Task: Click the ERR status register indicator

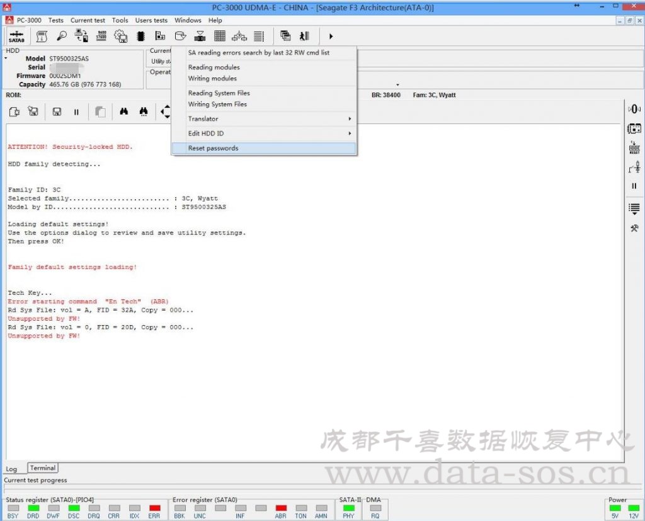Action: click(154, 508)
